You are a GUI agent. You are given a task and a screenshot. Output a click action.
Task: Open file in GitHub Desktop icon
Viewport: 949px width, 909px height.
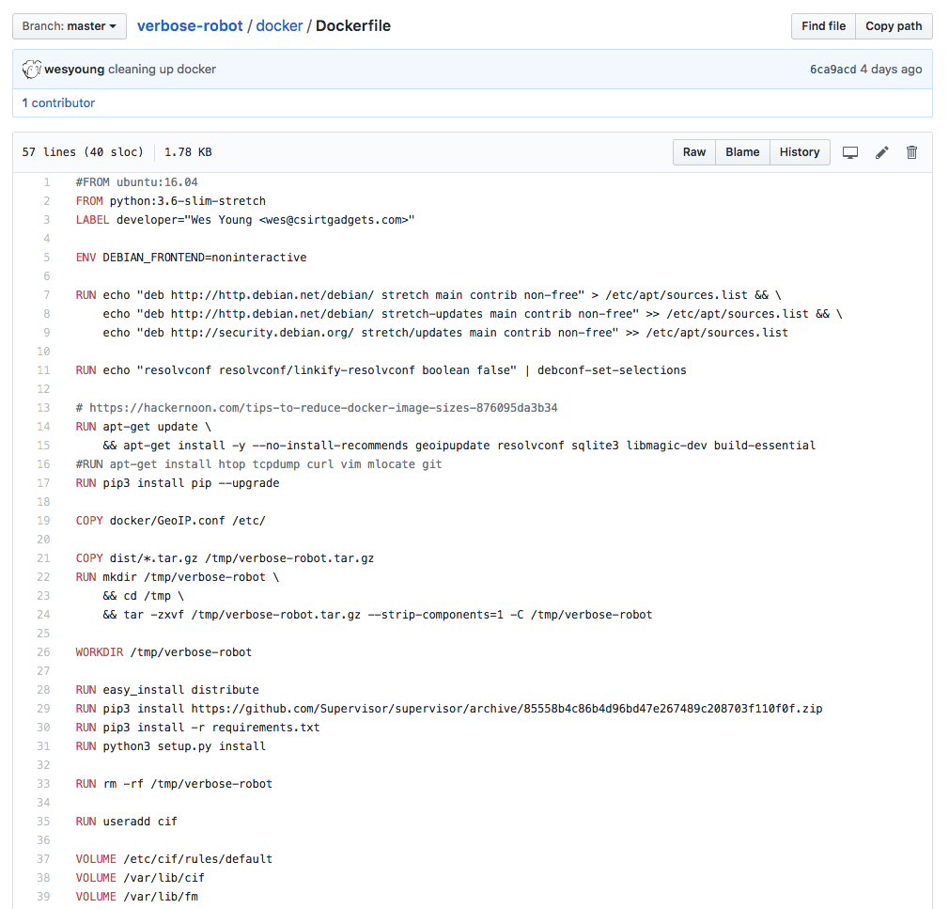849,152
